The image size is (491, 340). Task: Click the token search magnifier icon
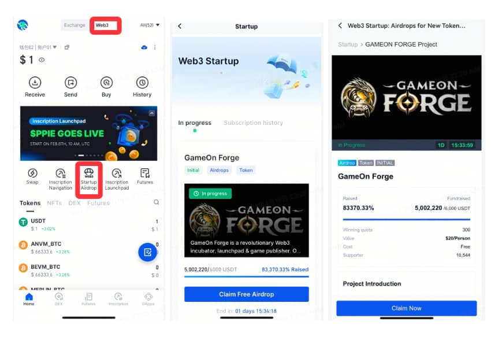(157, 202)
